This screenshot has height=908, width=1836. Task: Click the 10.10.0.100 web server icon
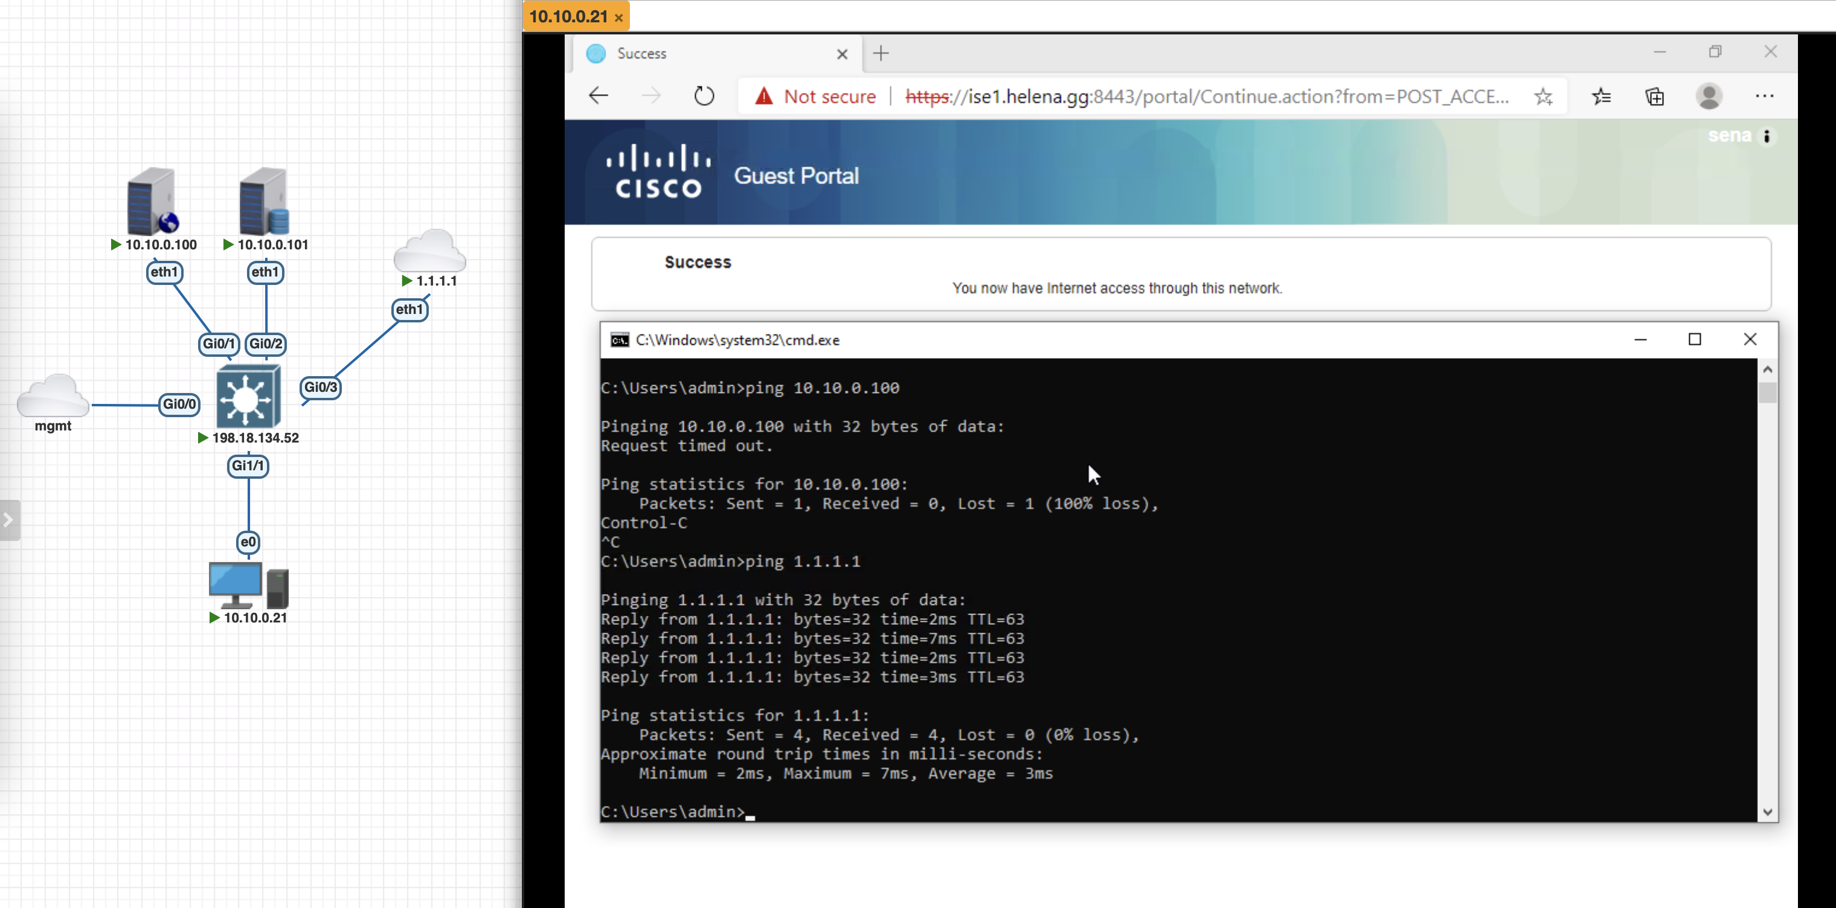click(152, 202)
